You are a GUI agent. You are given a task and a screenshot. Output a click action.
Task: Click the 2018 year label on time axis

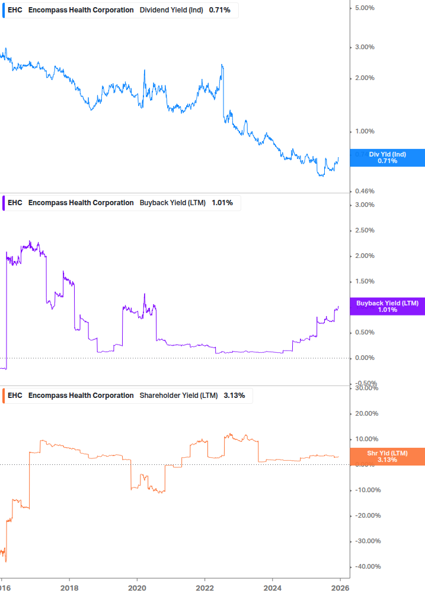click(69, 588)
